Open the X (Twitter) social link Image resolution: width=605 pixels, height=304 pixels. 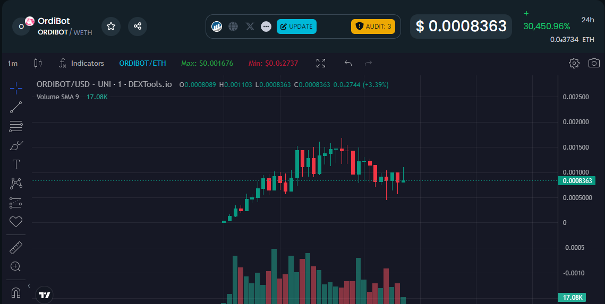point(250,27)
